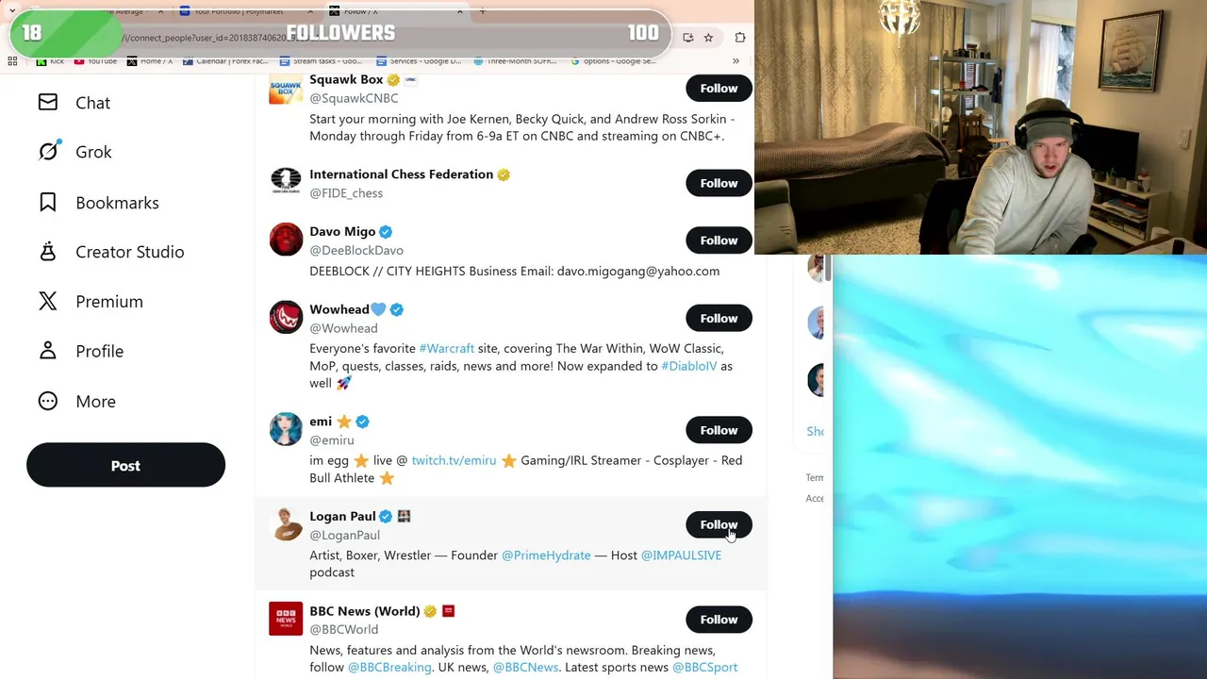Open the @PrimeHydrate mention link

pos(546,555)
